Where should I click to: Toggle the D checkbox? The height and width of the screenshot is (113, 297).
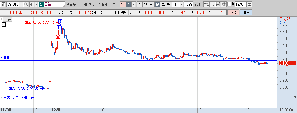[x=229, y=4]
